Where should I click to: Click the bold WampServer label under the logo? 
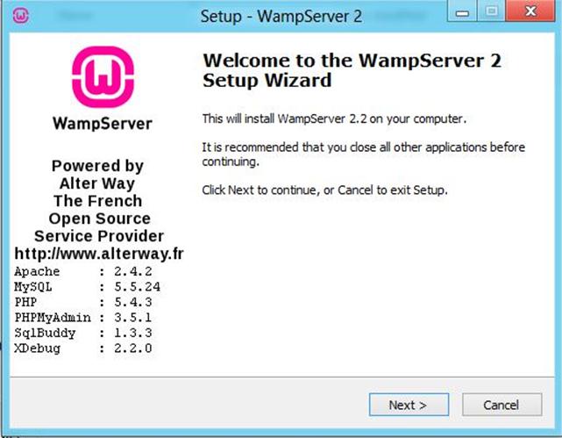[103, 124]
